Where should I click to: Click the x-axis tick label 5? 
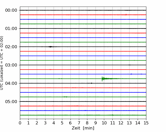pos(62,123)
